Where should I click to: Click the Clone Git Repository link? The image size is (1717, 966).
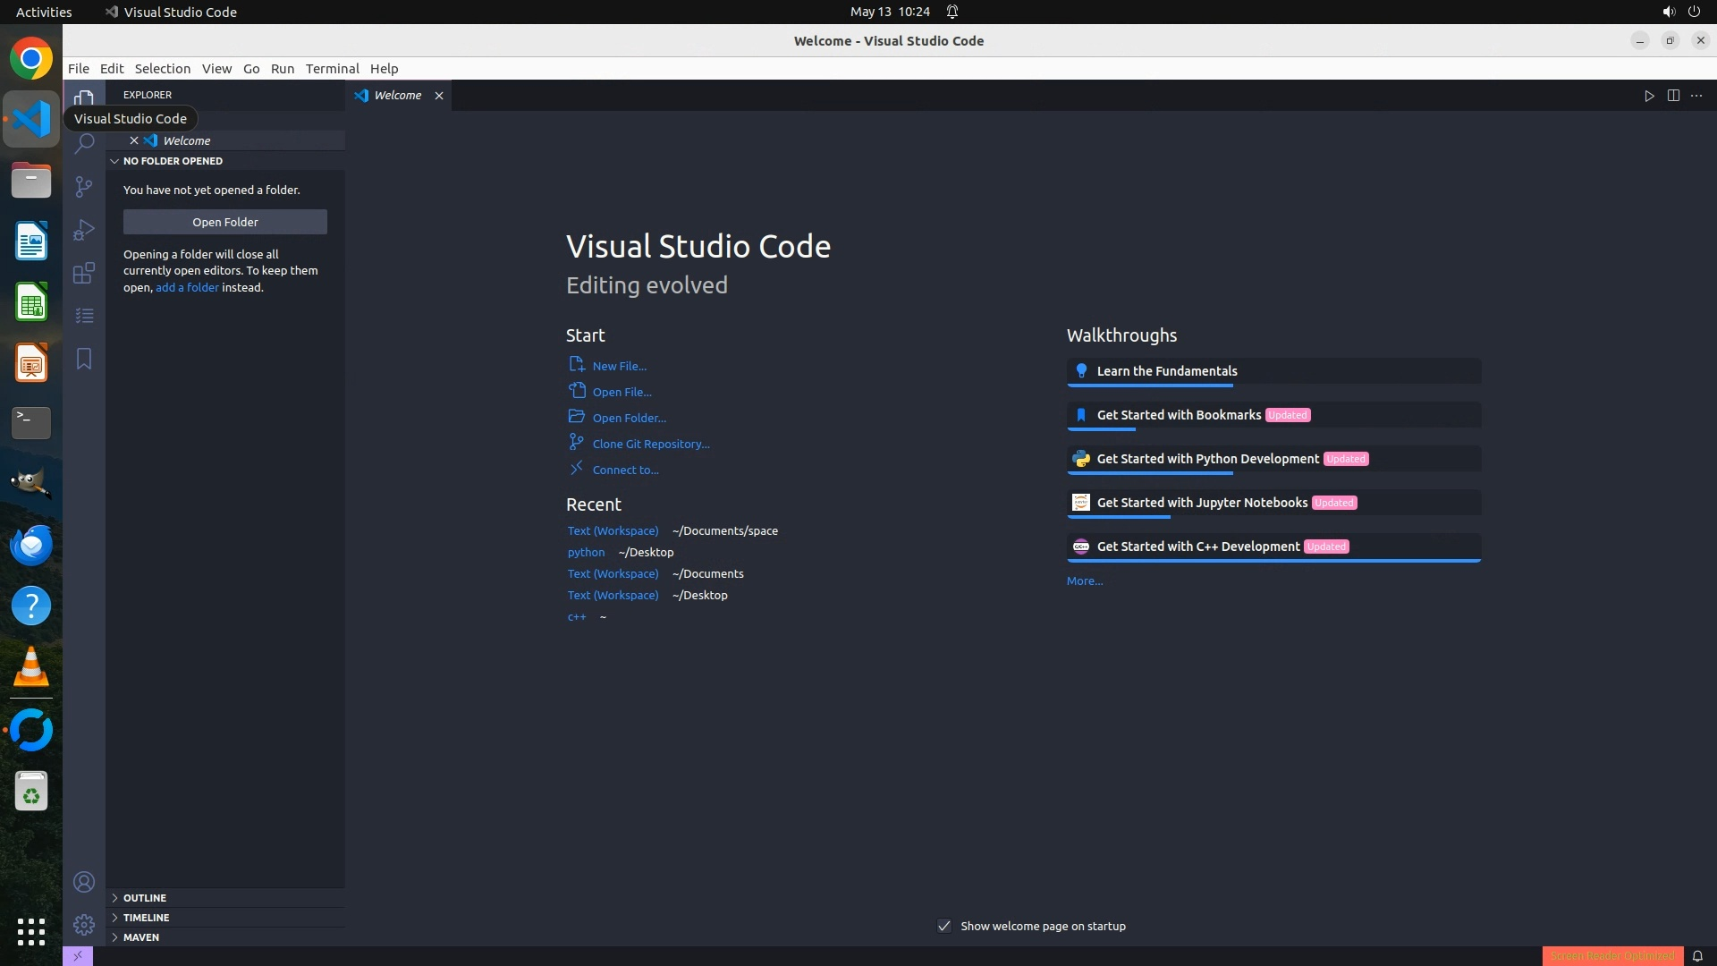pos(651,444)
